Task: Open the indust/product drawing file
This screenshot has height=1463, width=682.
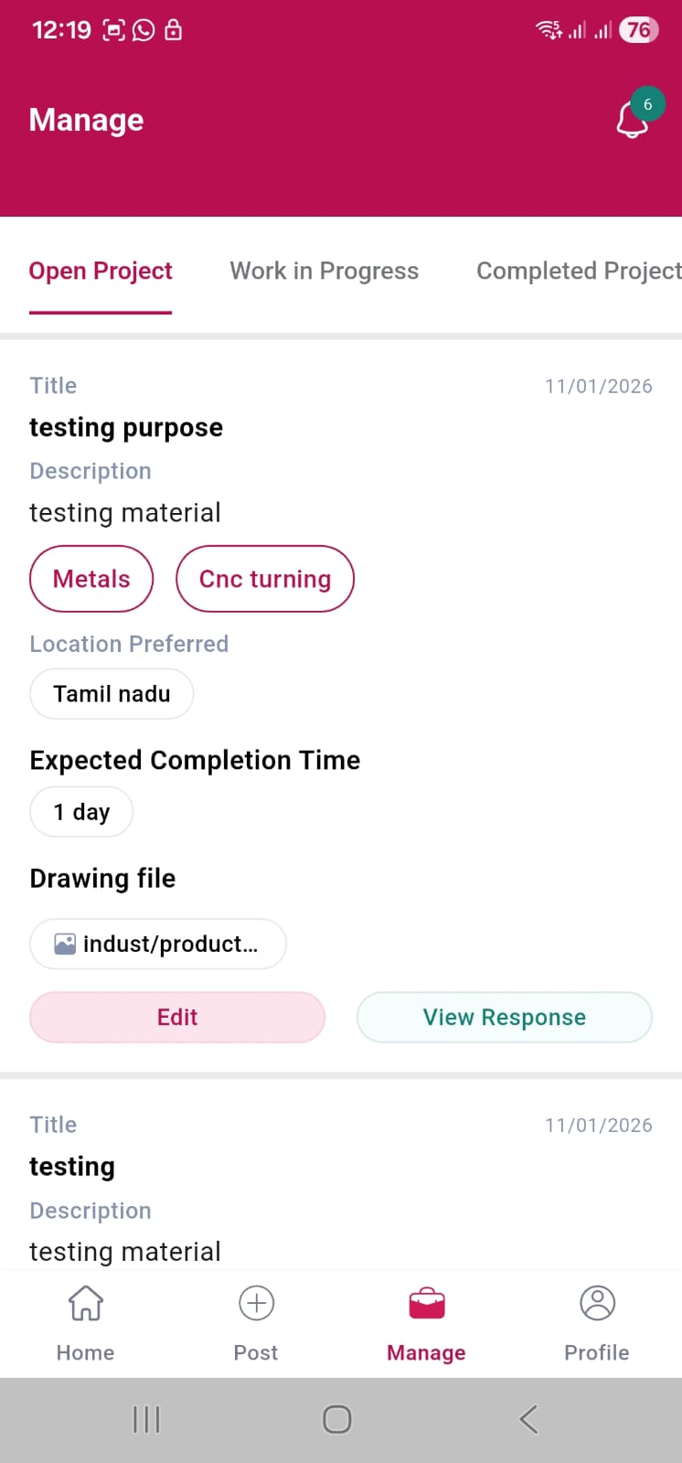Action: (170, 944)
